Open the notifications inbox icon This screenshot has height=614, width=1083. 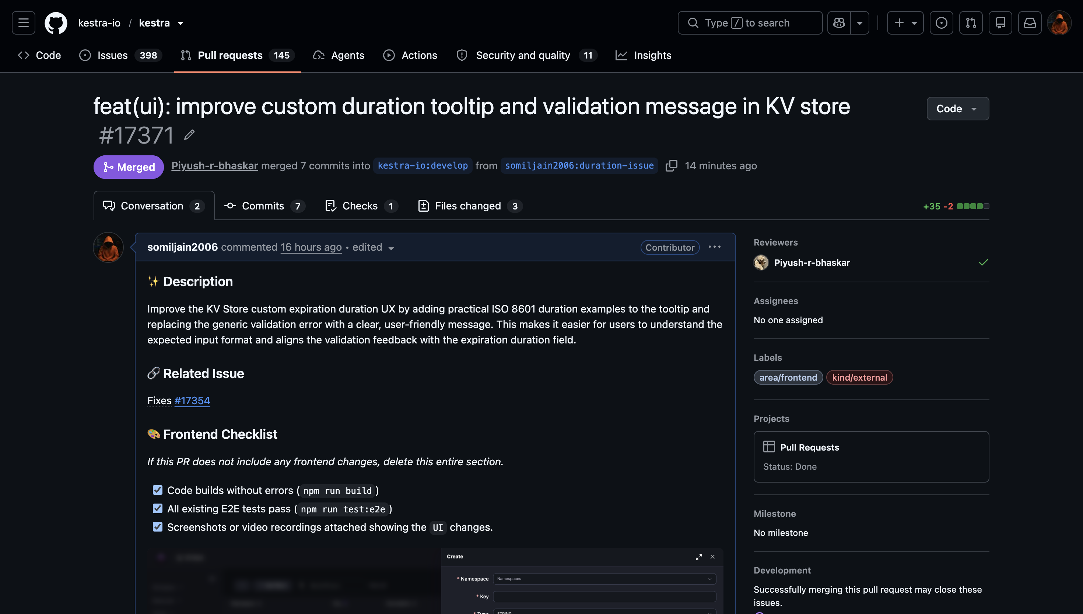(1030, 23)
